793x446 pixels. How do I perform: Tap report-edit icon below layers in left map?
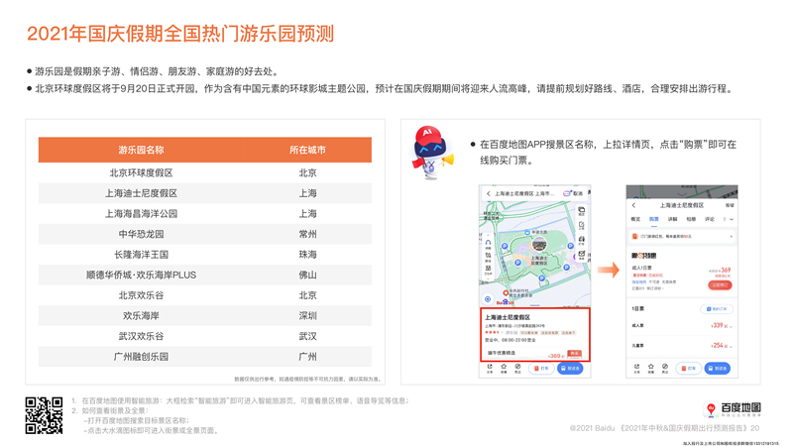pyautogui.click(x=581, y=225)
